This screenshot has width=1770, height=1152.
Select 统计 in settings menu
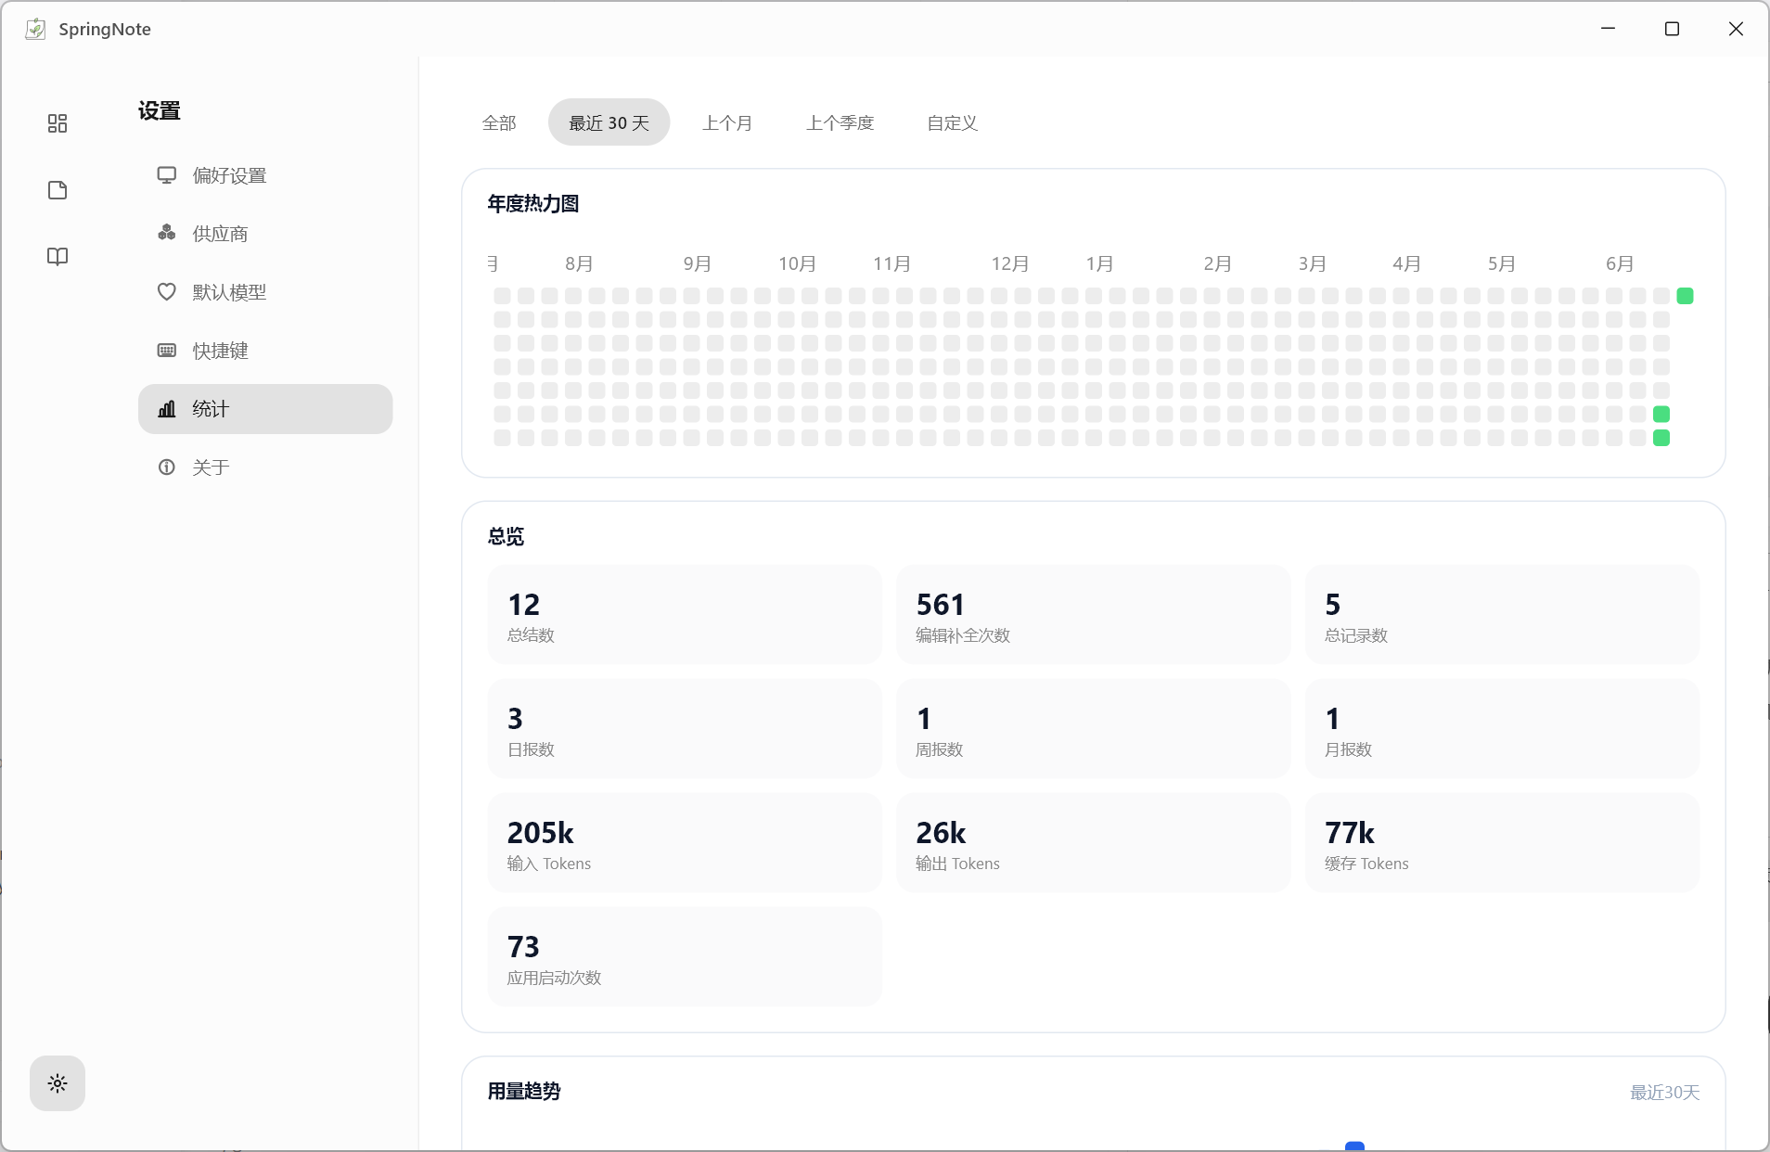[265, 409]
